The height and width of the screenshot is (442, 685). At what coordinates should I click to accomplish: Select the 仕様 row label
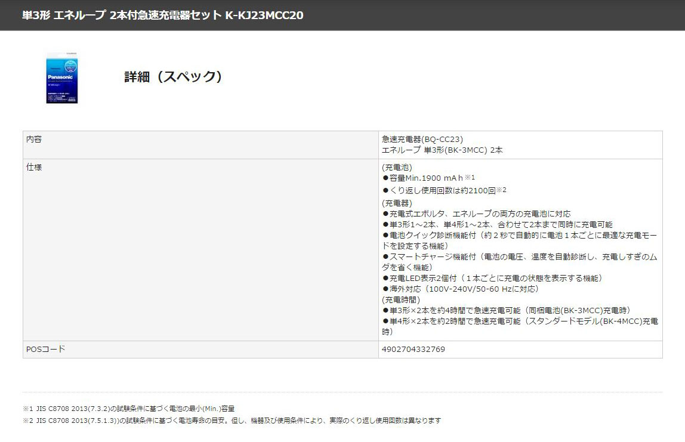34,167
